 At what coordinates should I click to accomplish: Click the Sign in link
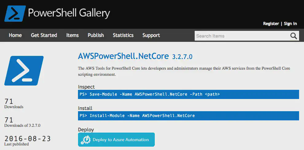click(x=290, y=24)
